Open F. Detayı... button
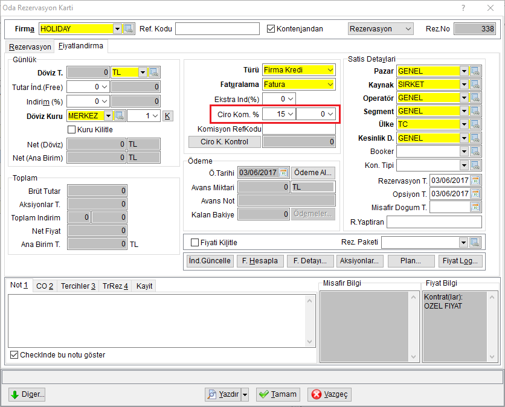 tap(310, 261)
